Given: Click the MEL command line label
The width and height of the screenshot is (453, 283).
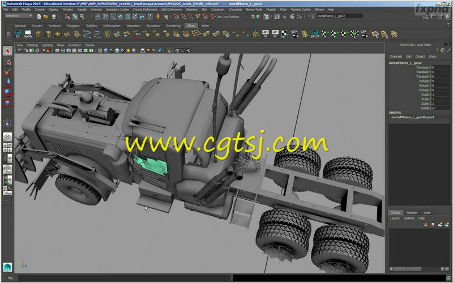Looking at the screenshot, I should pyautogui.click(x=10, y=278).
